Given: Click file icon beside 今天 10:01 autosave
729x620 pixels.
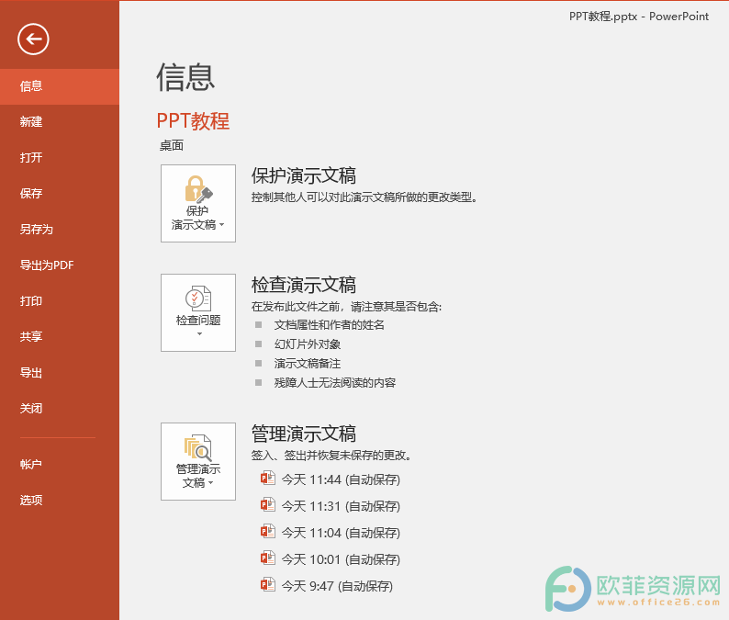Looking at the screenshot, I should (x=268, y=558).
